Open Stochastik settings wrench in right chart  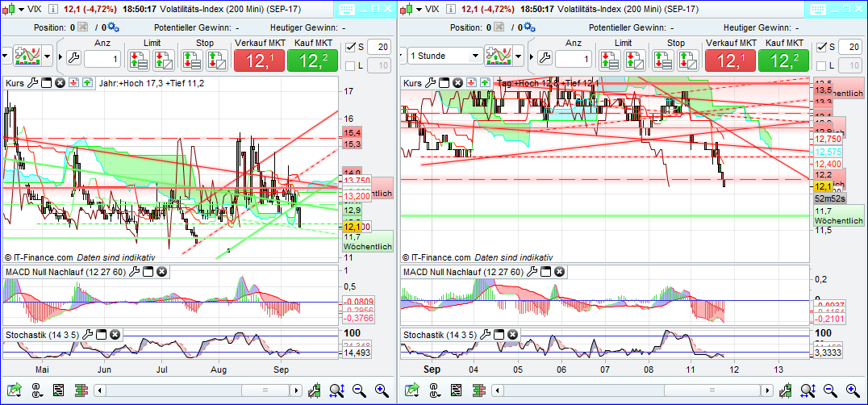486,335
